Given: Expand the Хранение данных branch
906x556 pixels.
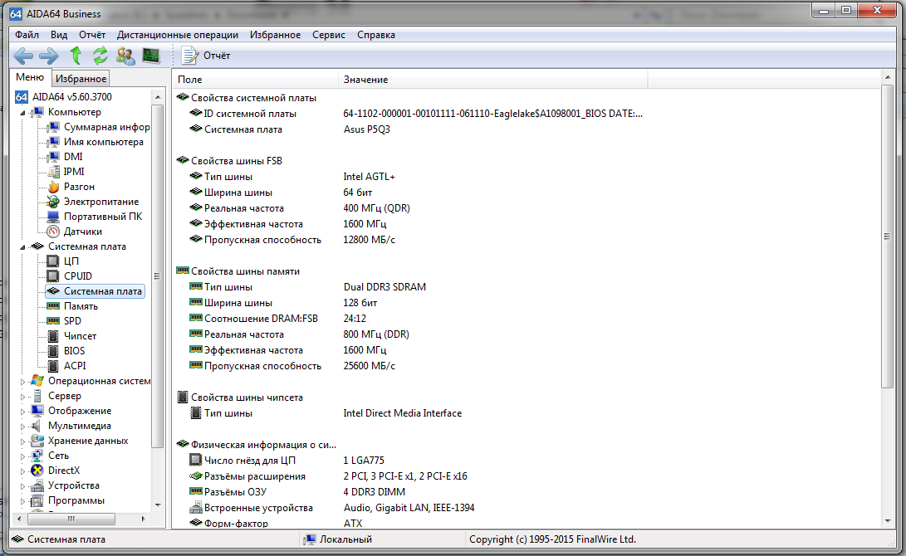Looking at the screenshot, I should (22, 441).
